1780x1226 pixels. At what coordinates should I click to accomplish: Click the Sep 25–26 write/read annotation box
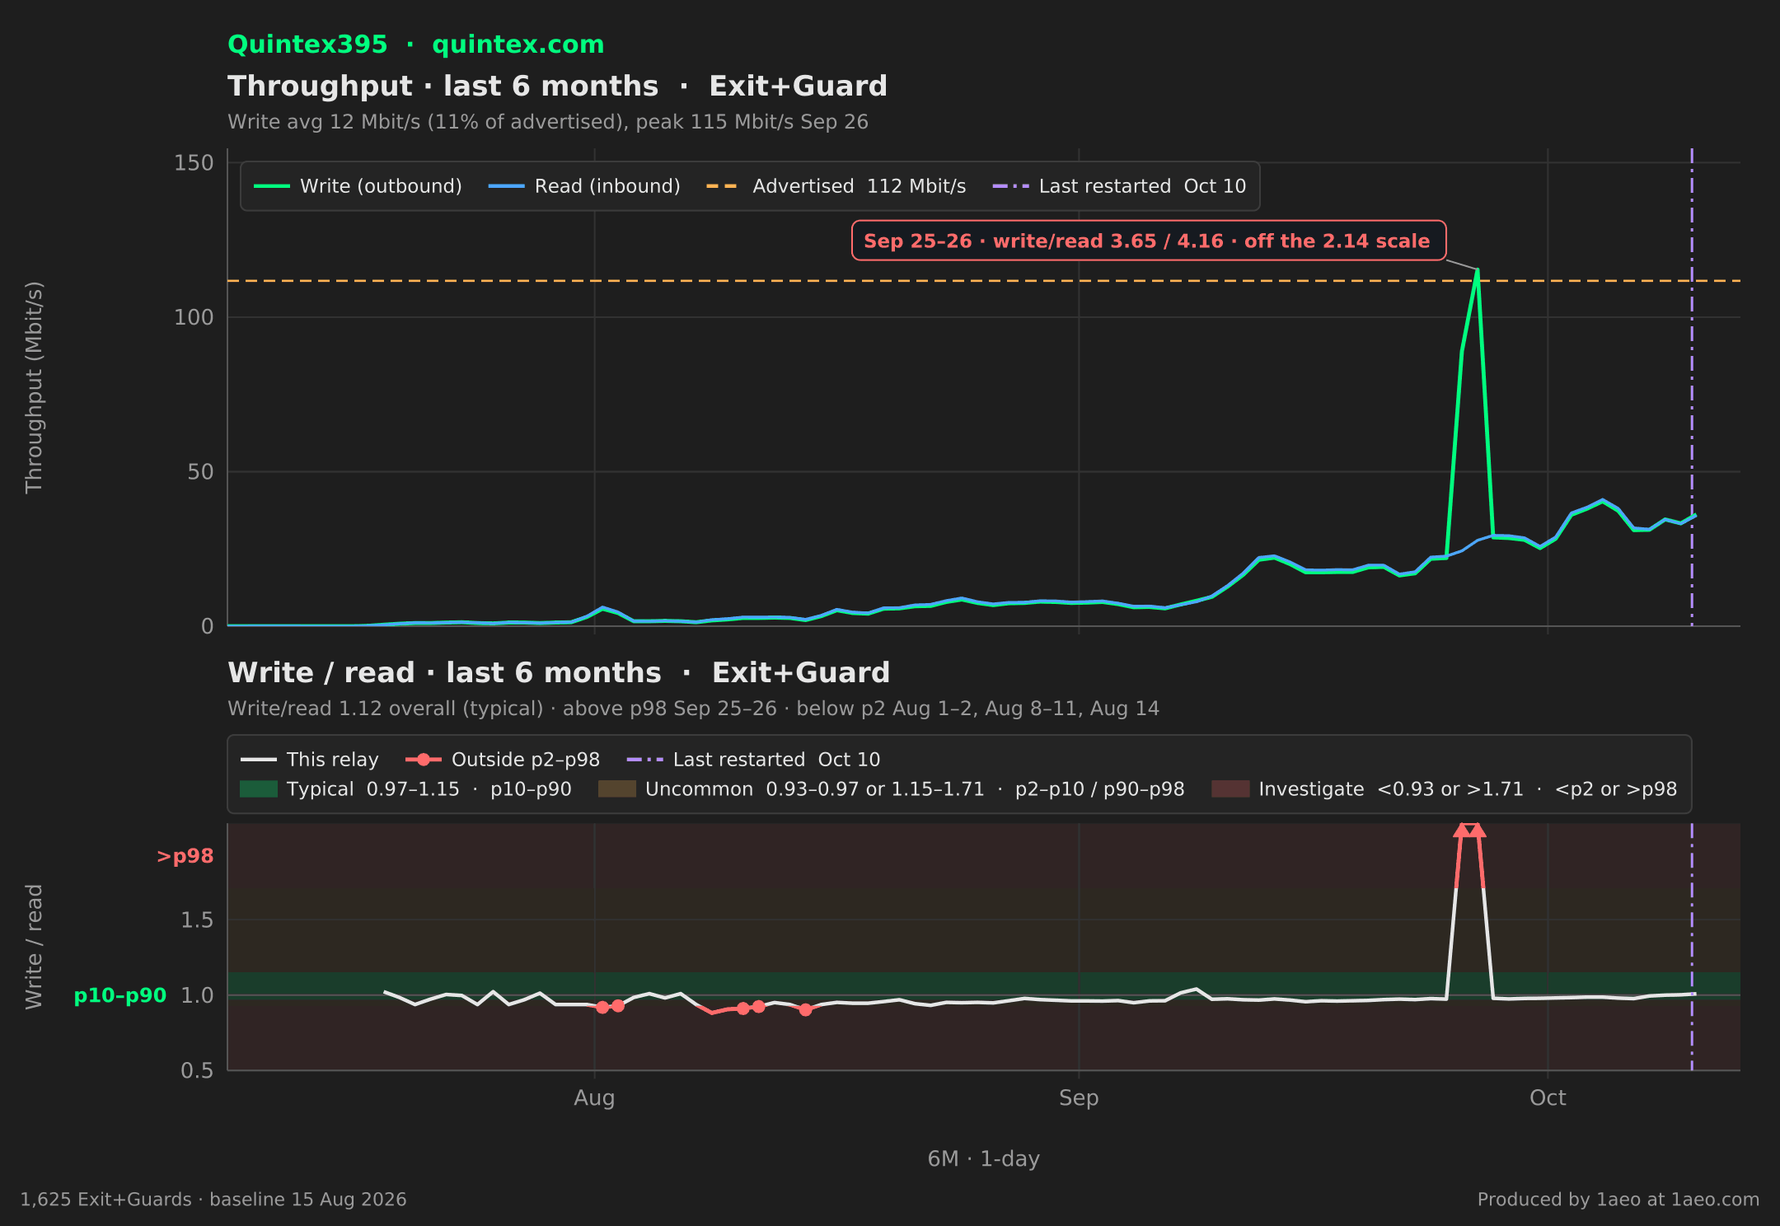click(1148, 241)
